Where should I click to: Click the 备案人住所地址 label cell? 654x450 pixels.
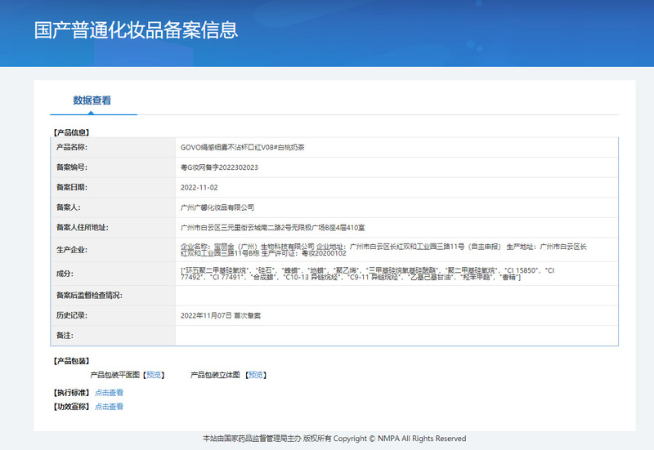click(x=113, y=228)
